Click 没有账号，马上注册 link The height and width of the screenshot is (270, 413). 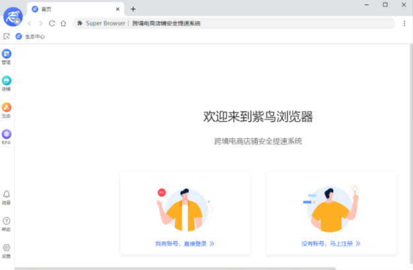331,243
